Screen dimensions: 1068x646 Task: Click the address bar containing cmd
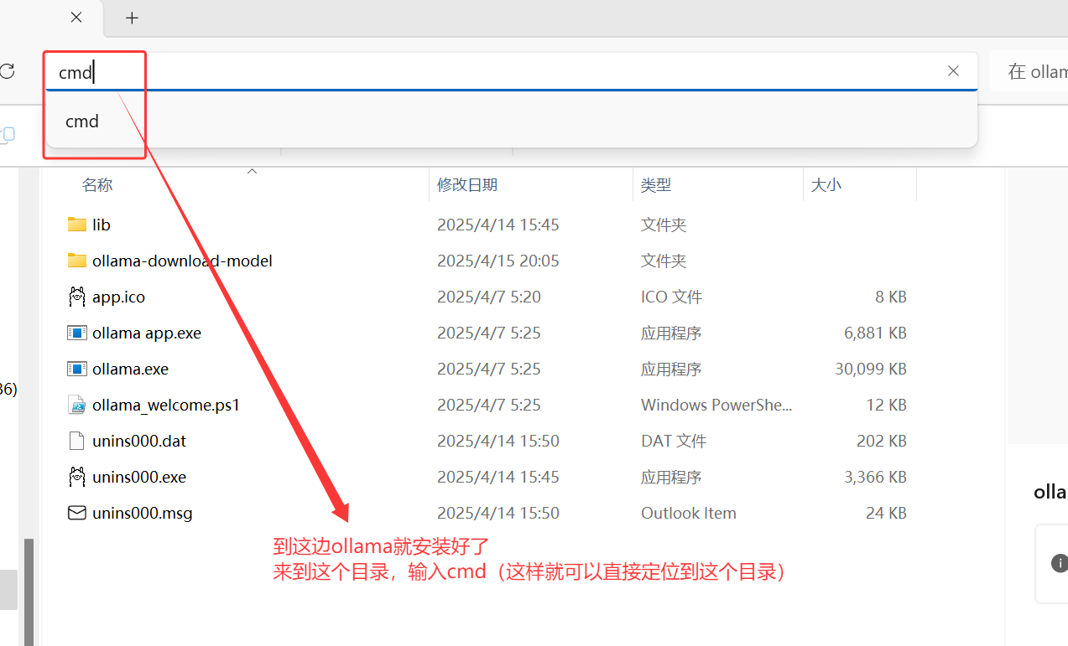512,72
